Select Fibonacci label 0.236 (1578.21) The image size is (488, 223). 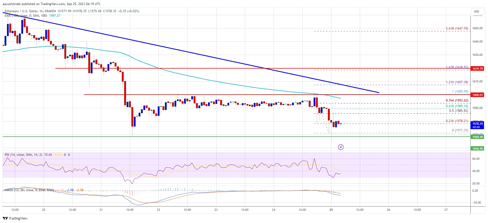[x=457, y=121]
